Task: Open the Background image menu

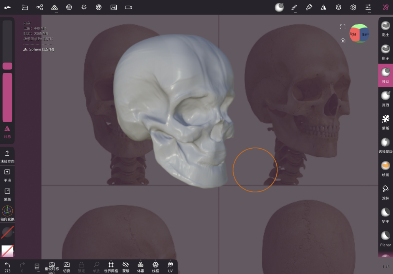Action: (114, 7)
